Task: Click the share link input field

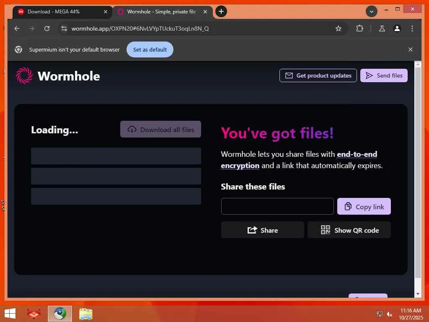Action: click(277, 206)
